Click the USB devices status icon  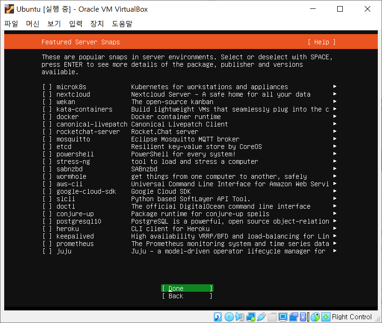click(x=262, y=316)
